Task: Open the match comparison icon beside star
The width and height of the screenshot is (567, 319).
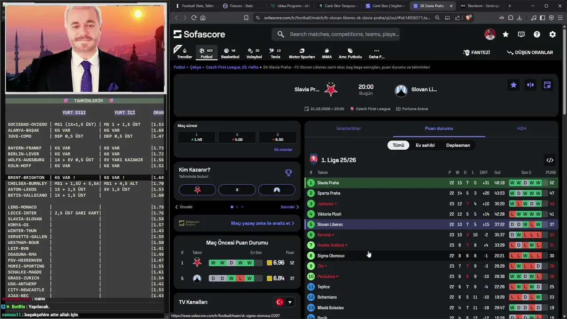Action: pos(530,85)
